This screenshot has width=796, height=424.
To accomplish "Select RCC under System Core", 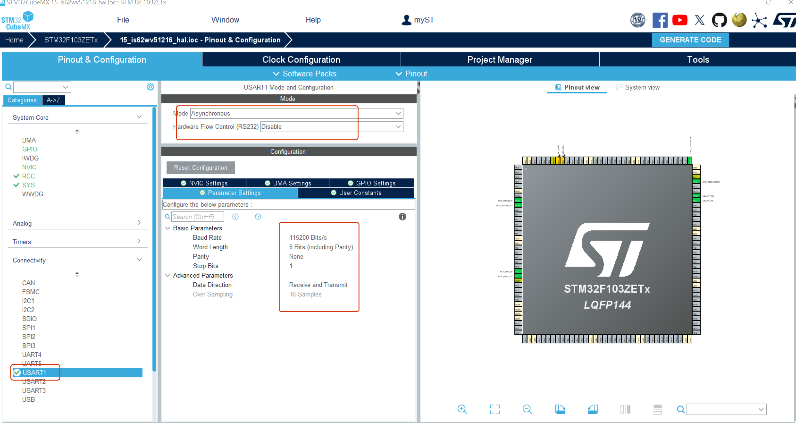I will [x=28, y=176].
